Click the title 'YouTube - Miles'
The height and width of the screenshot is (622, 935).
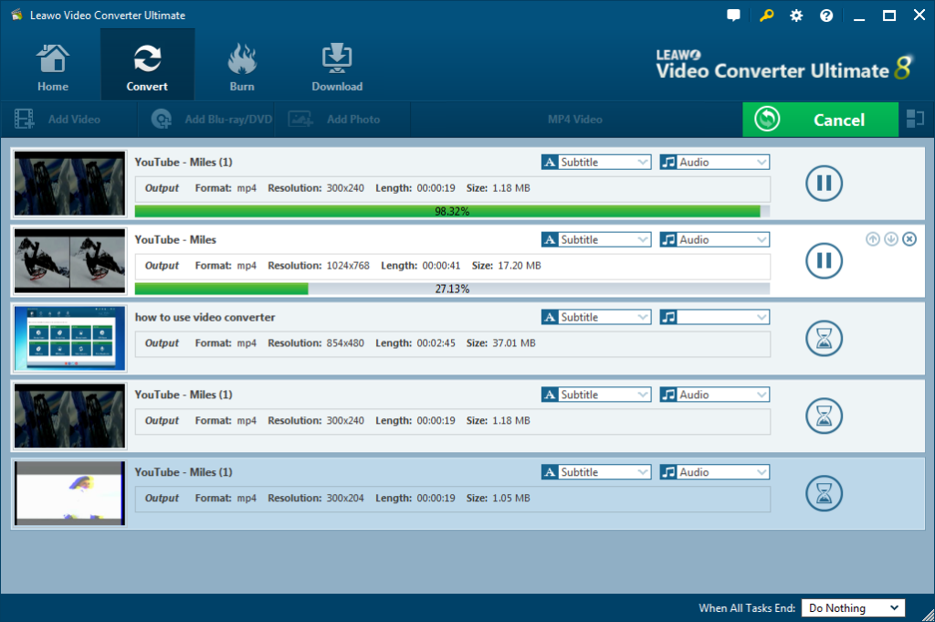(175, 239)
